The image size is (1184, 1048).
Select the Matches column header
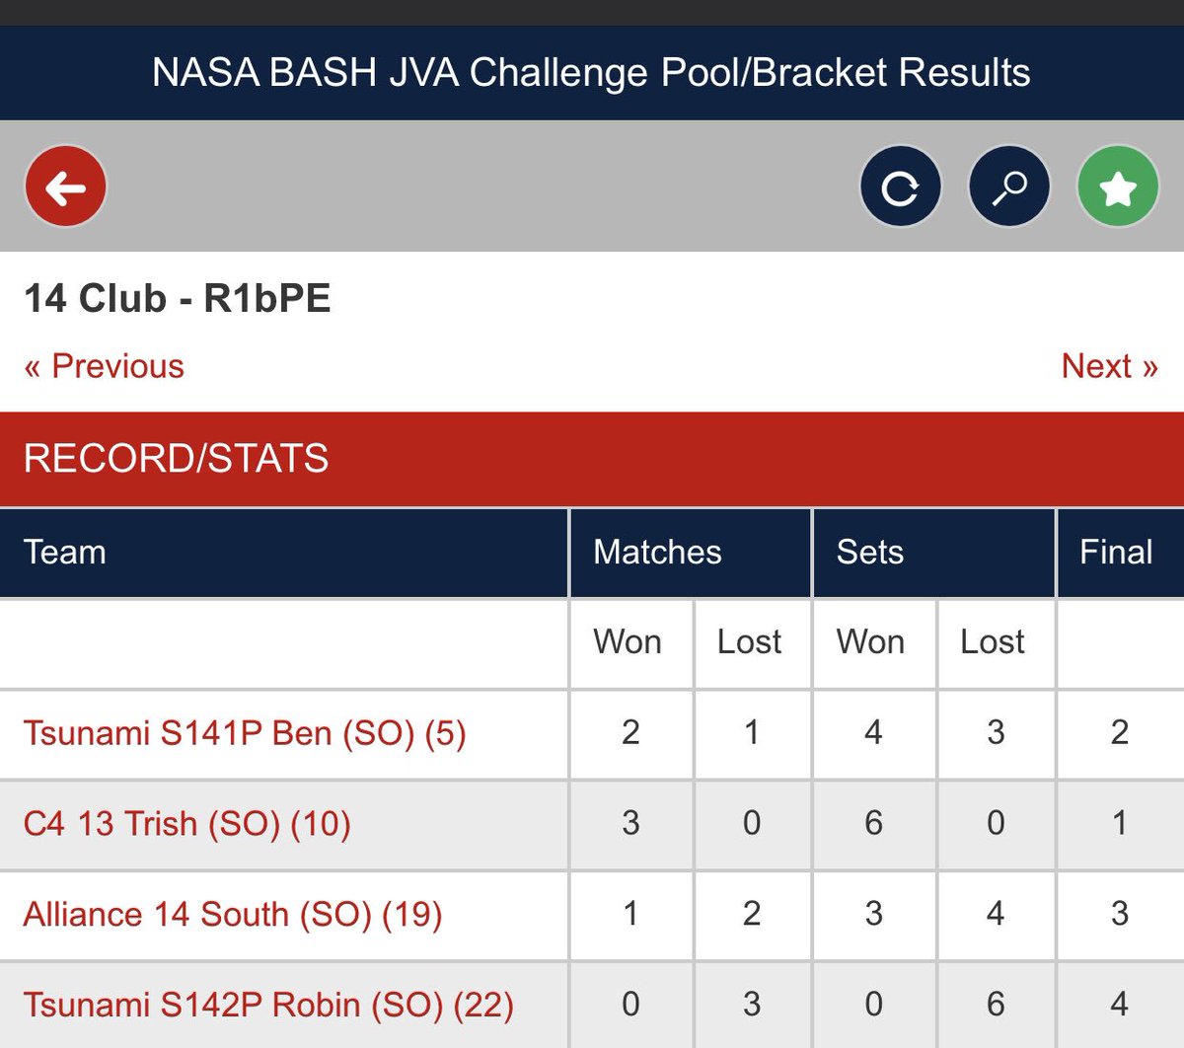691,553
